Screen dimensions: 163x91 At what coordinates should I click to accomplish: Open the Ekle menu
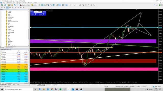pos(15,3)
